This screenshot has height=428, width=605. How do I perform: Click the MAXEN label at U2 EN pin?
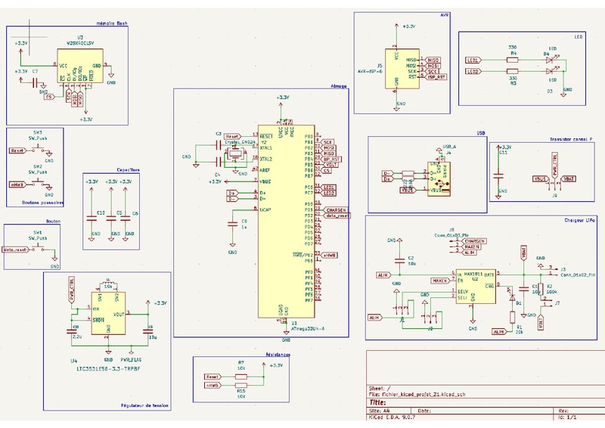tap(440, 281)
